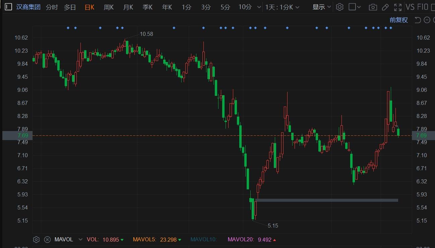Select the 季K quarterly tab
Screen dimensions: 435x248
click(x=147, y=7)
